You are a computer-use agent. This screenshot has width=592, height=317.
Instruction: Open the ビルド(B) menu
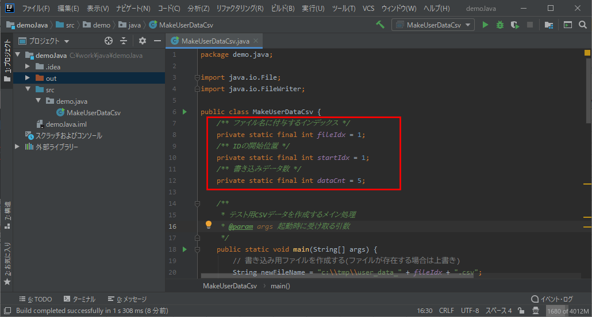pyautogui.click(x=283, y=8)
